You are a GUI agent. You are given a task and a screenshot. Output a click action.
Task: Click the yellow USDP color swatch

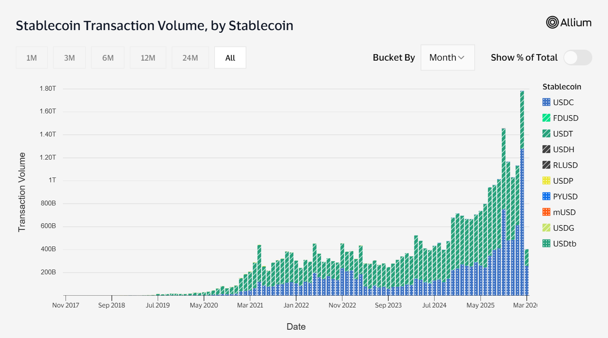pyautogui.click(x=546, y=181)
